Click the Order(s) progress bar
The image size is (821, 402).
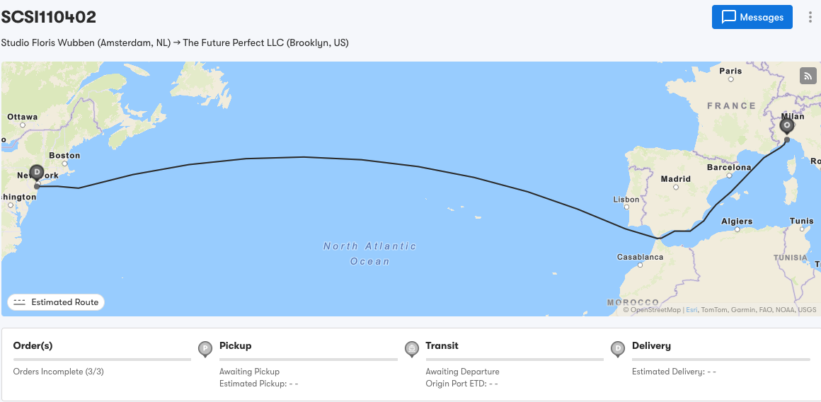click(102, 360)
